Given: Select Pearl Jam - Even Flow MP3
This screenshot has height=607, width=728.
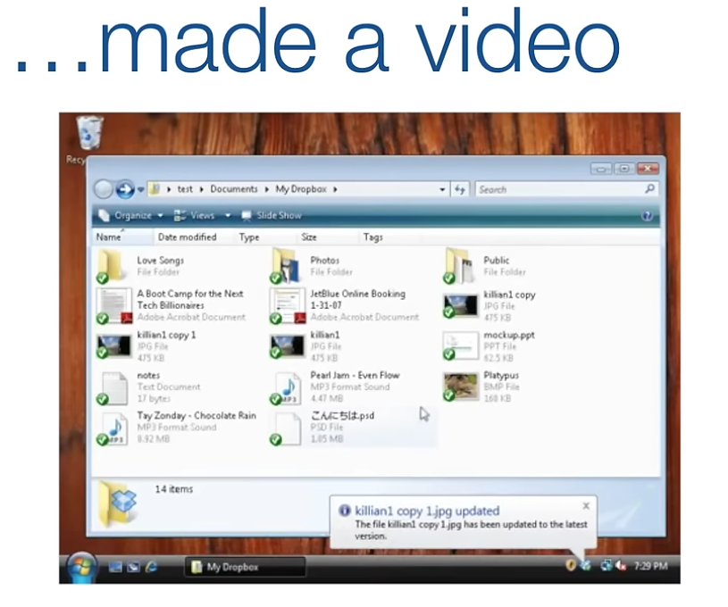Looking at the screenshot, I should pos(286,387).
